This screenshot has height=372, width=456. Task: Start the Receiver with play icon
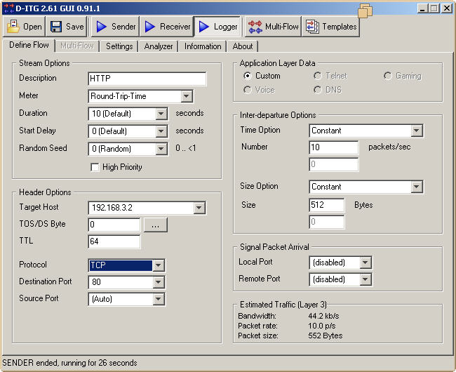click(x=151, y=27)
